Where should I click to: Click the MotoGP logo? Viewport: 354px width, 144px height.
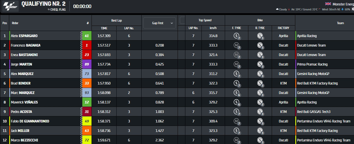pyautogui.click(x=11, y=6)
